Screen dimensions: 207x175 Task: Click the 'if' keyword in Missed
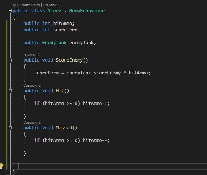(x=37, y=140)
